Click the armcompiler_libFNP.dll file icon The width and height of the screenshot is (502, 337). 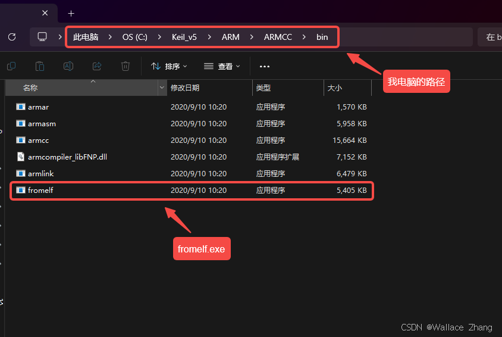(x=21, y=157)
